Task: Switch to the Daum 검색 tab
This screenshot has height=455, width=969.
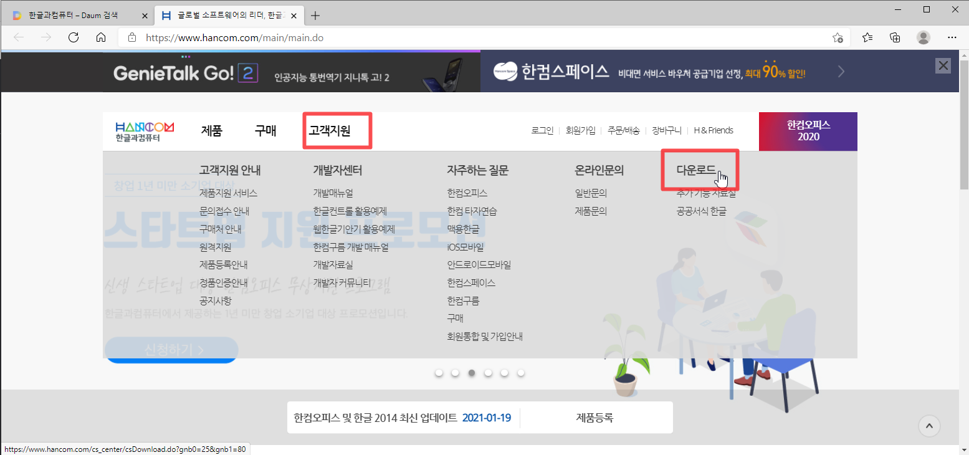Action: 79,15
